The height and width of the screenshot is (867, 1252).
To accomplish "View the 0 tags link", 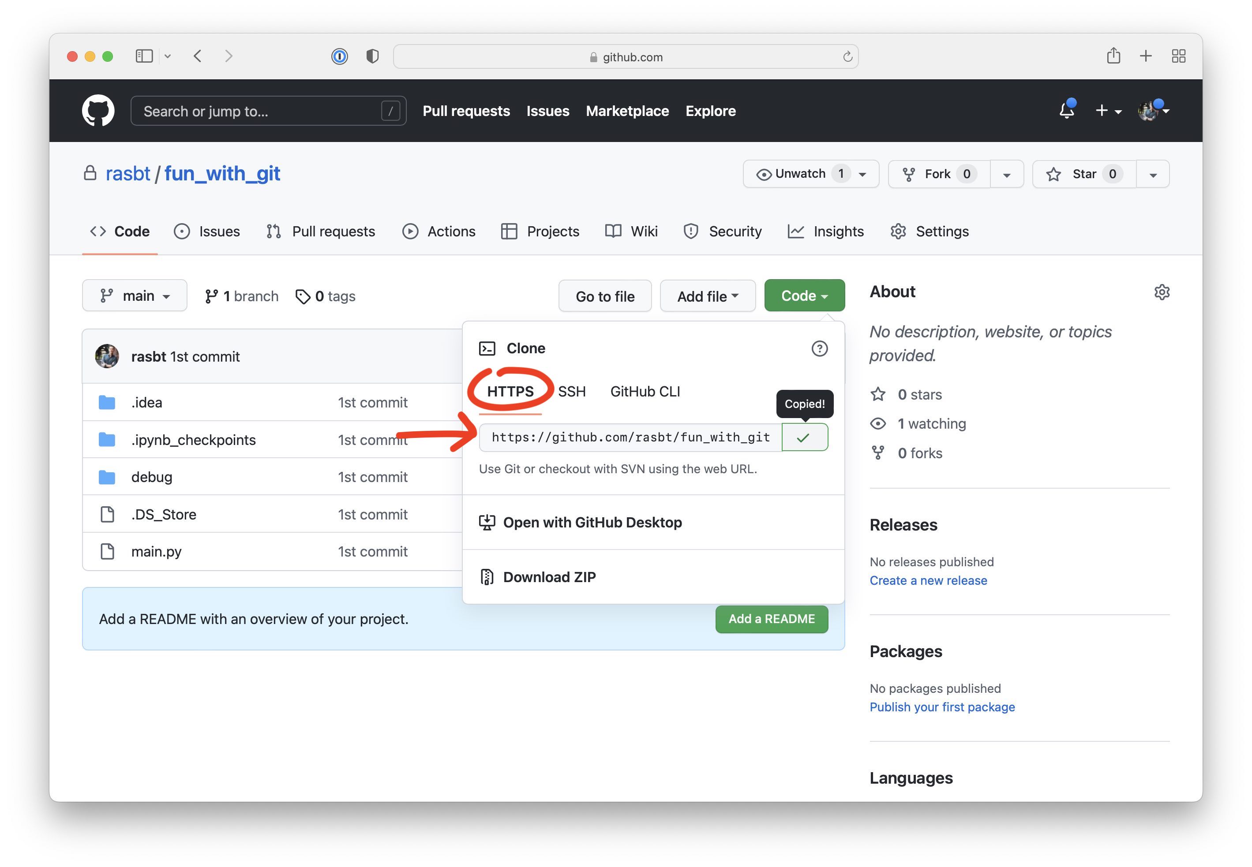I will pyautogui.click(x=325, y=296).
